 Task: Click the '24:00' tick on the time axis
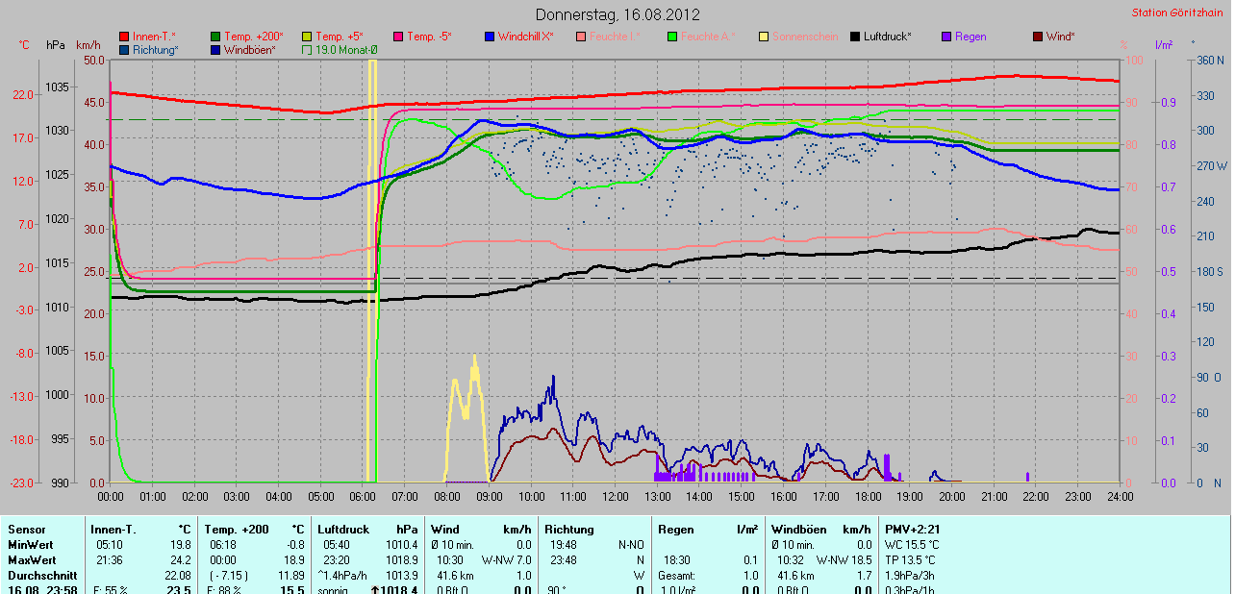pos(1121,496)
